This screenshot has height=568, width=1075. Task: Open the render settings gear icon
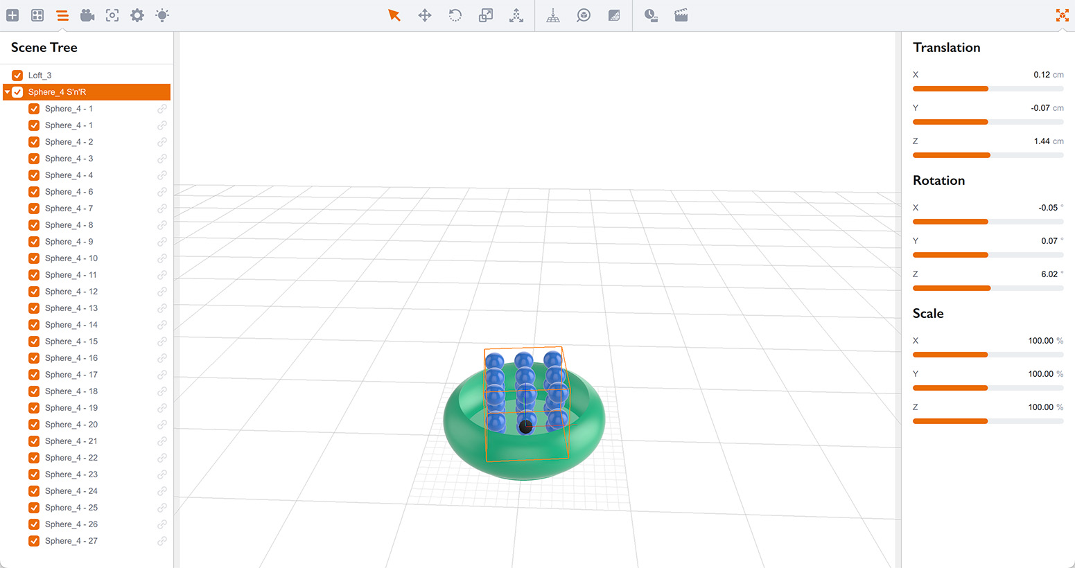[x=137, y=15]
